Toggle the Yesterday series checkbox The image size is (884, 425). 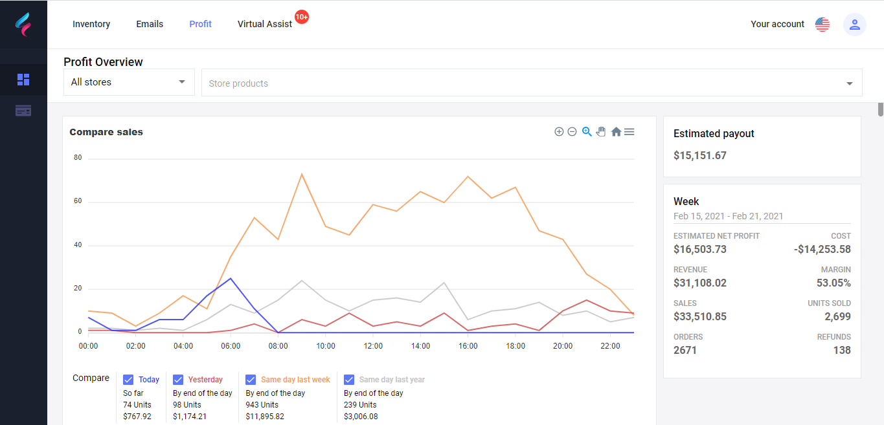click(178, 380)
